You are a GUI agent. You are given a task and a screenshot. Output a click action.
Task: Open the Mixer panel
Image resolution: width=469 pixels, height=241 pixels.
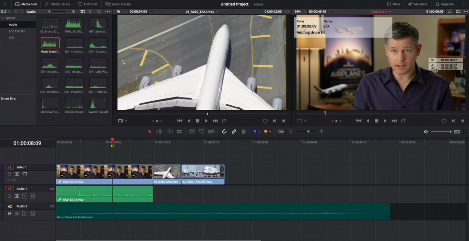pos(394,4)
